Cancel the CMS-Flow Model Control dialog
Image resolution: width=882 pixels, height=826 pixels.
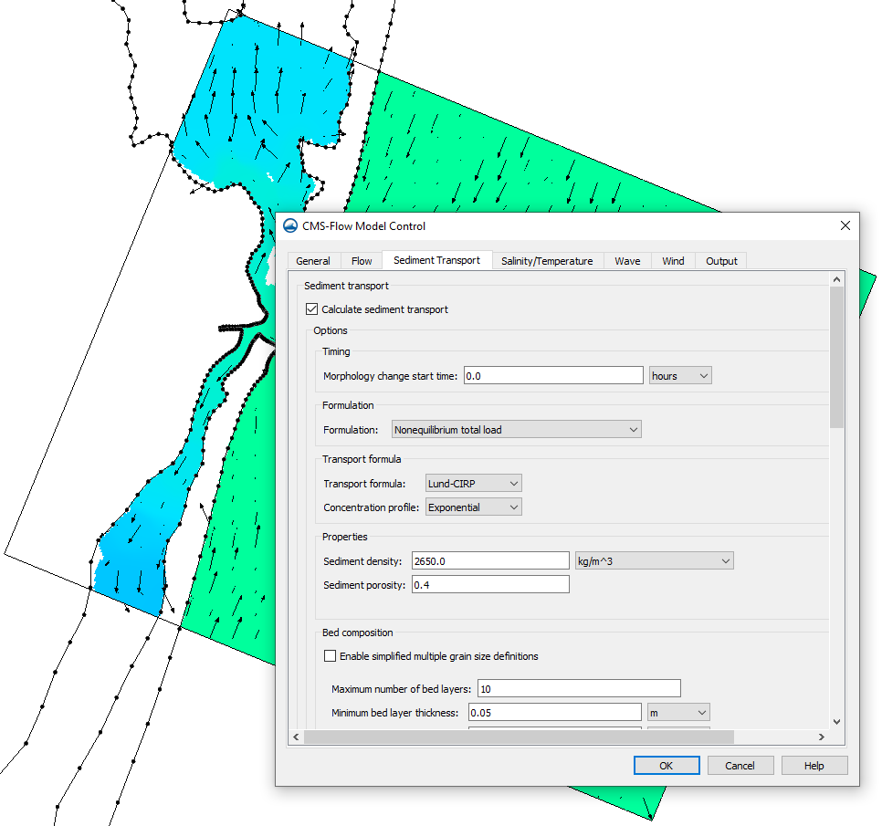pyautogui.click(x=740, y=765)
